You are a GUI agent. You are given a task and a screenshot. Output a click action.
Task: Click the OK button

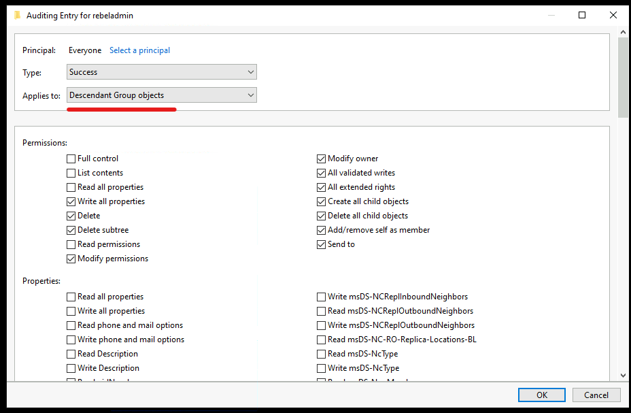pyautogui.click(x=542, y=395)
